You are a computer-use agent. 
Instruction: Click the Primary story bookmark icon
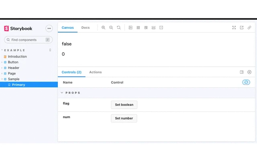[9, 85]
